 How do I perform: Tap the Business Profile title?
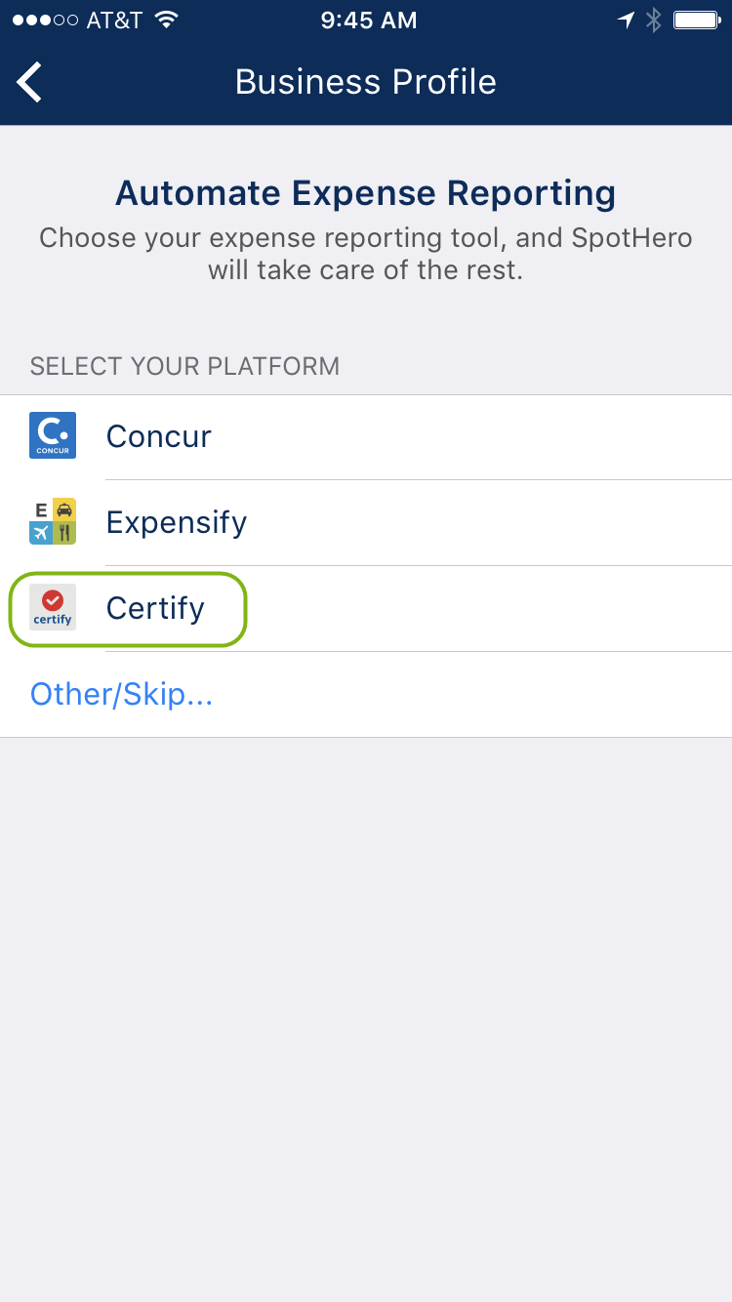click(366, 82)
